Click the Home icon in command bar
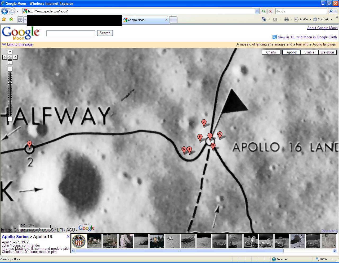 click(x=264, y=19)
